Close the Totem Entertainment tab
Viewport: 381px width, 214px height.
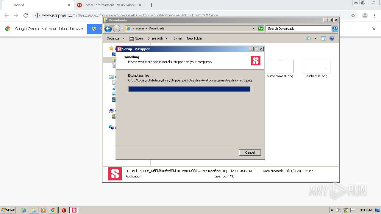click(x=140, y=5)
